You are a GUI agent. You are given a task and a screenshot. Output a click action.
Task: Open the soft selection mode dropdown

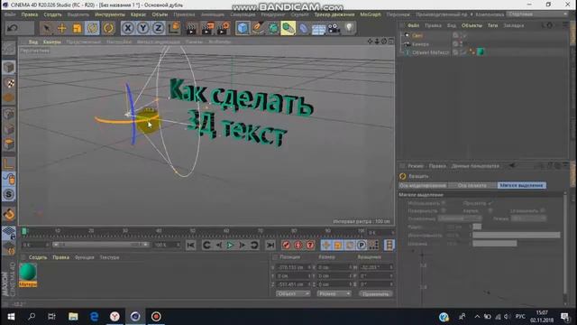528,218
